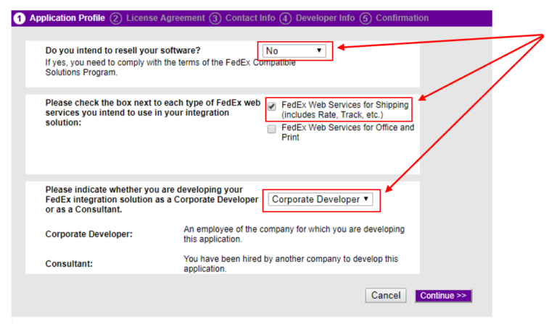Click the step 4 circle icon
Screen dimensions: 557x324
(285, 18)
